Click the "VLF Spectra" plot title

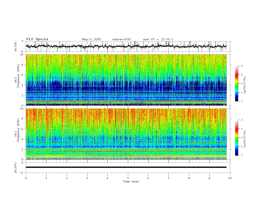[37, 39]
